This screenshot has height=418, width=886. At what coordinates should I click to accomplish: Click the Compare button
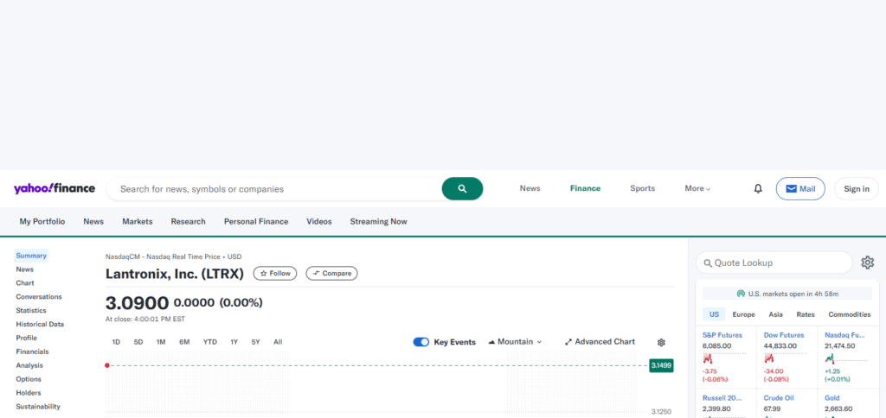click(x=331, y=274)
